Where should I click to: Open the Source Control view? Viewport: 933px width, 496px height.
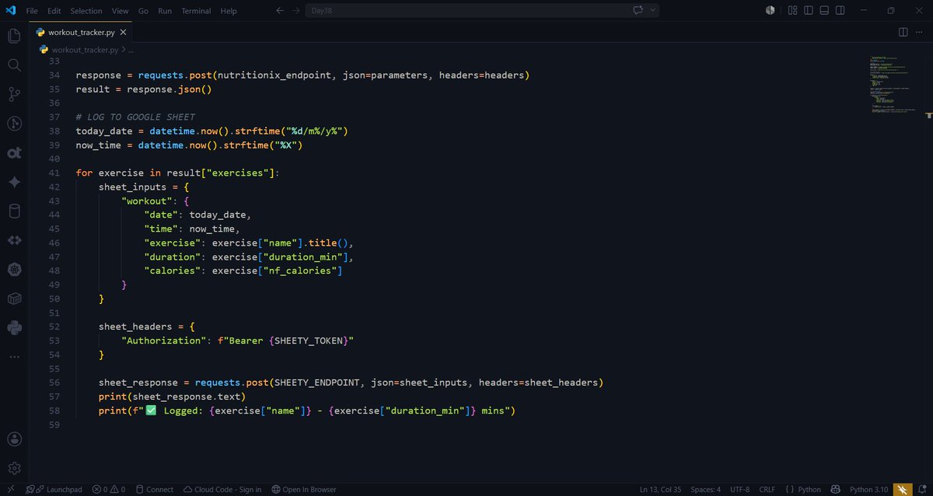[14, 94]
